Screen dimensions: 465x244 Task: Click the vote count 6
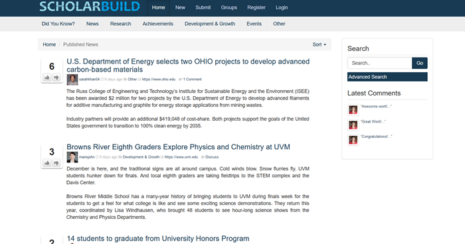pos(52,66)
